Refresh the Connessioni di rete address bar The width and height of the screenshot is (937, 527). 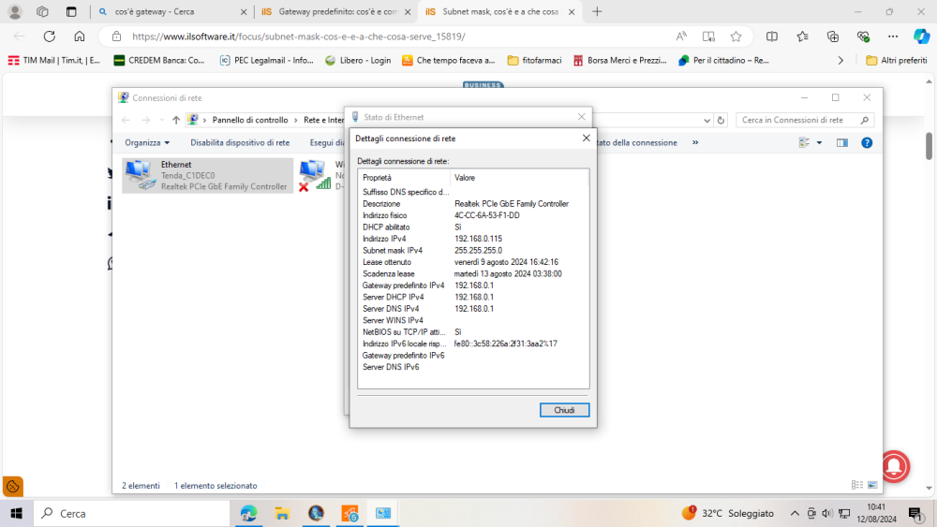pos(721,120)
